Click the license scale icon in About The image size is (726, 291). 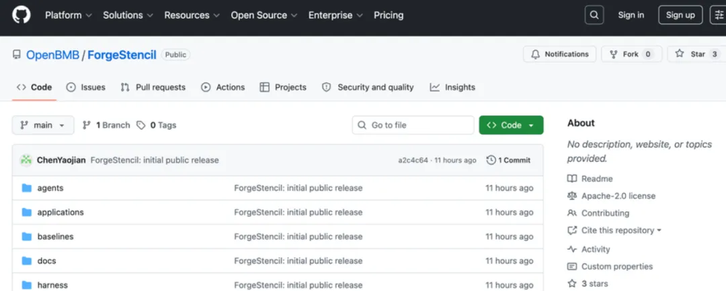(x=572, y=196)
